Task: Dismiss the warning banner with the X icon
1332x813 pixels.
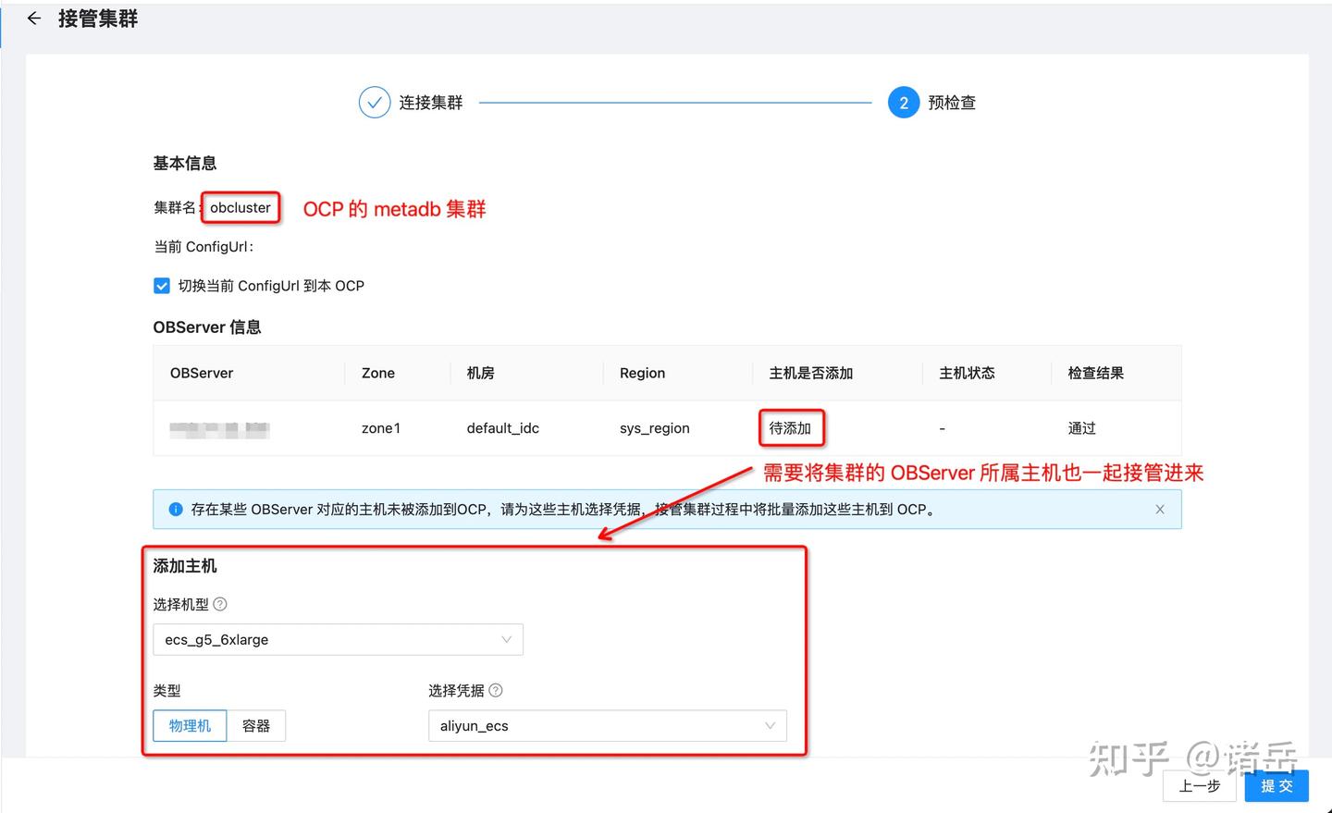Action: pos(1160,509)
